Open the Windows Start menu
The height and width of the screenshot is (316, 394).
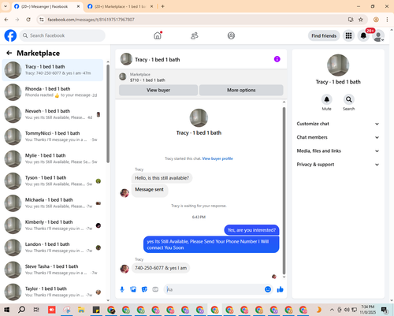[x=6, y=310]
